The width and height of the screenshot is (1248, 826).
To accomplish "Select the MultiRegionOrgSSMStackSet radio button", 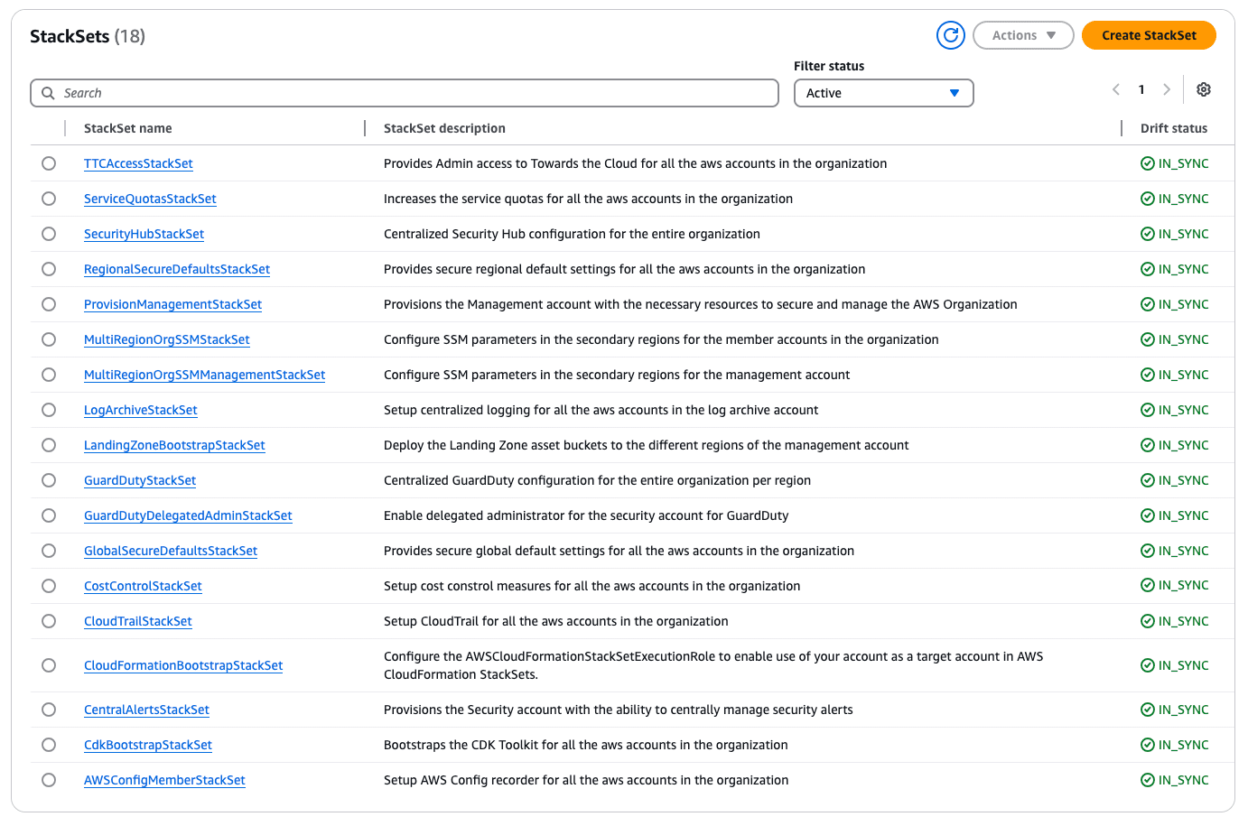I will point(49,339).
